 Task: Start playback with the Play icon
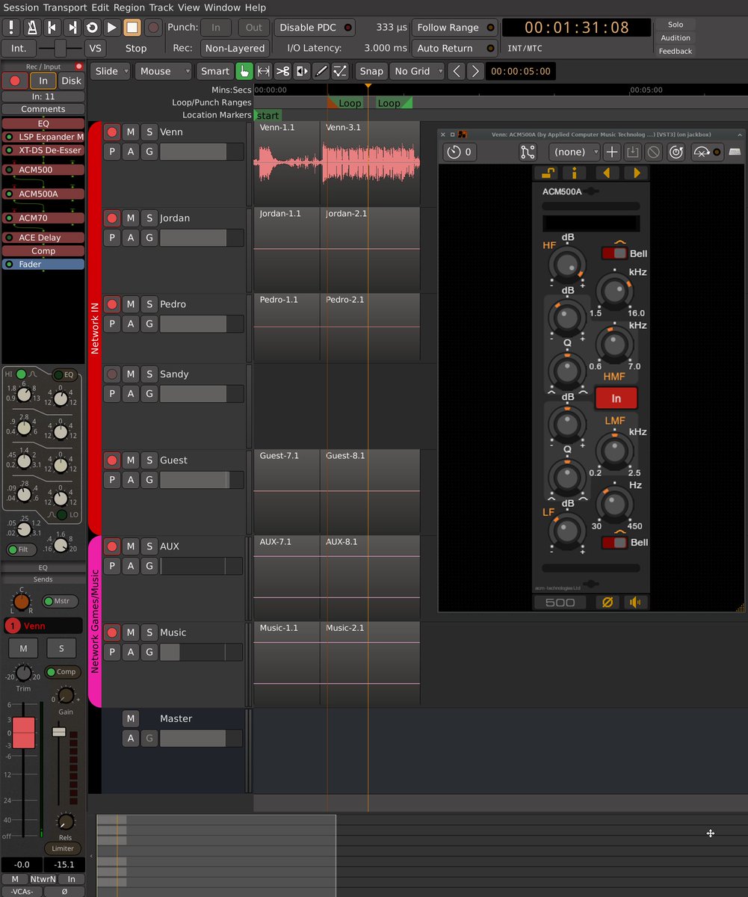coord(112,28)
